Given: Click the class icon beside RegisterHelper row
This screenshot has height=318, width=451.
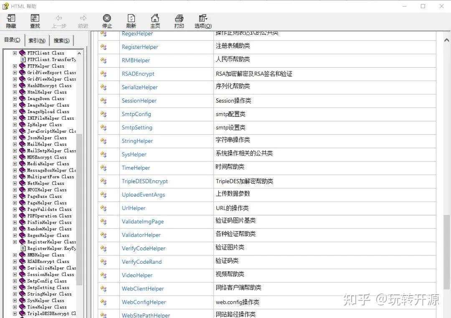Looking at the screenshot, I should coord(104,47).
